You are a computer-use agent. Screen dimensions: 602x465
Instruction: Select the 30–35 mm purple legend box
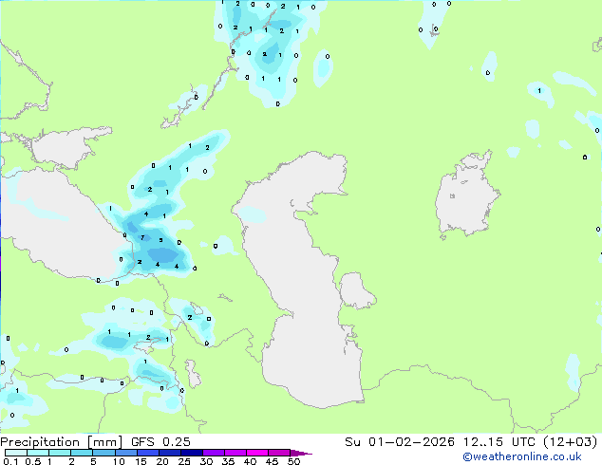[x=213, y=453]
